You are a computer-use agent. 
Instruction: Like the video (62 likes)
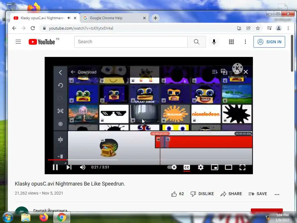click(178, 194)
